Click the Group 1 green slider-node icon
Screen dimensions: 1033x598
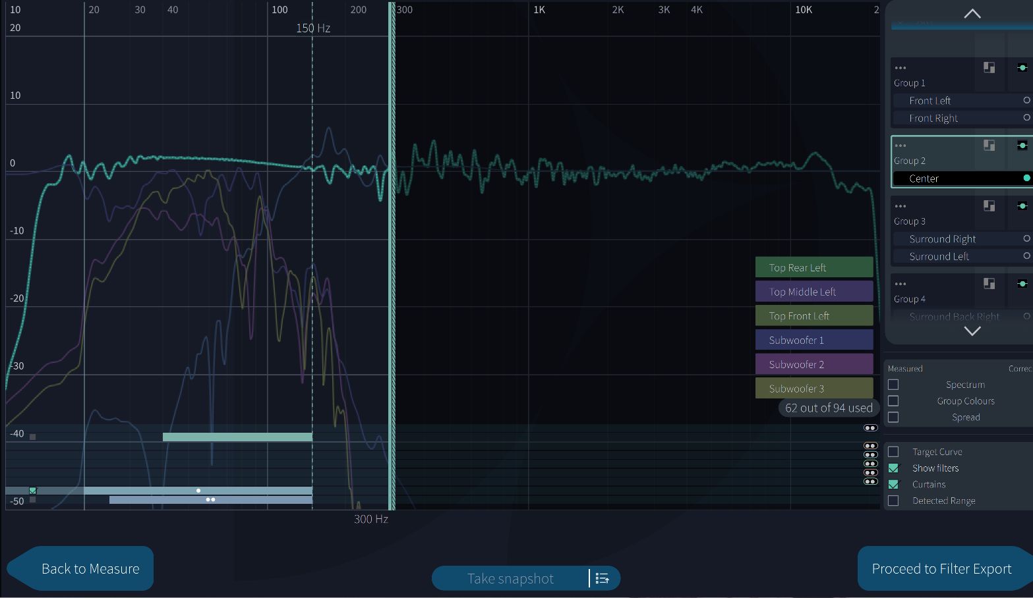click(x=1022, y=68)
